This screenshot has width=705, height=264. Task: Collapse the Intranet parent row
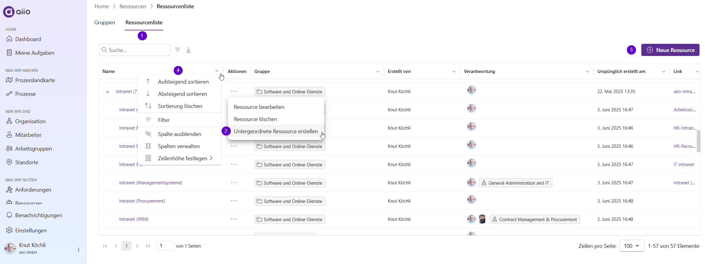(x=108, y=92)
